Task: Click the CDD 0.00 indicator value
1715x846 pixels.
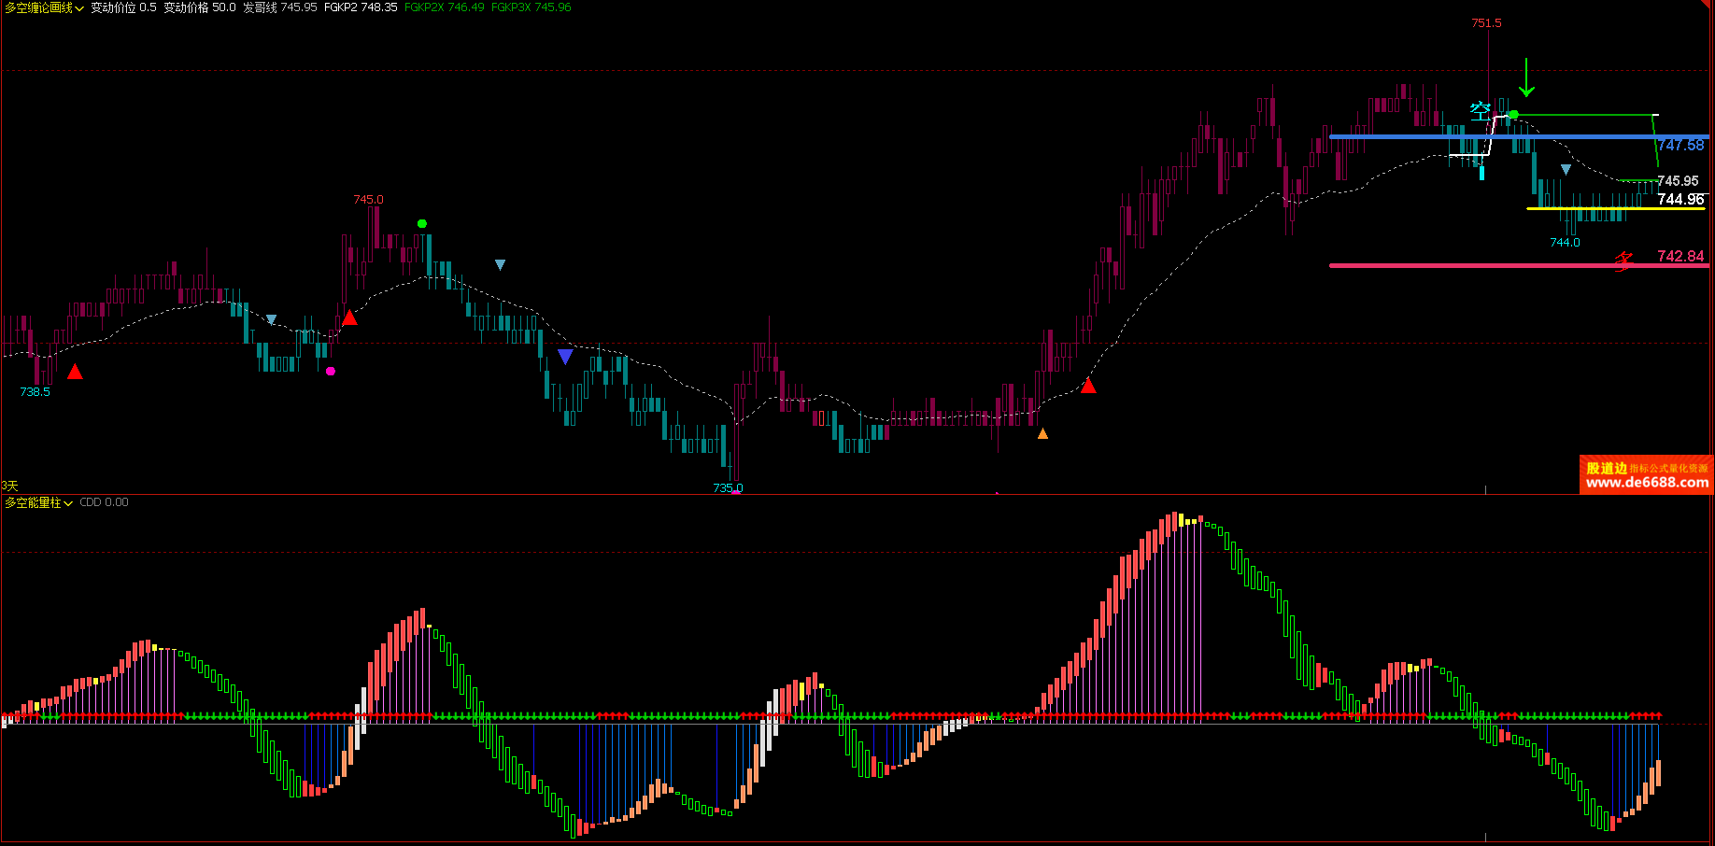Action: point(104,502)
